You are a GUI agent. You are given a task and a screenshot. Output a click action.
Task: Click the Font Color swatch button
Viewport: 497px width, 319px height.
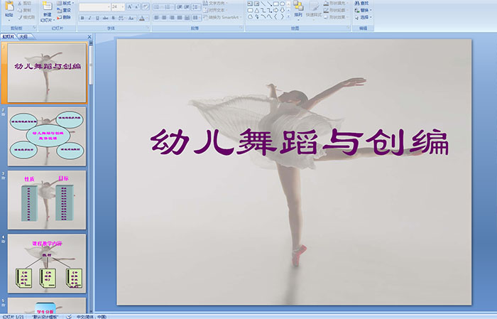142,18
